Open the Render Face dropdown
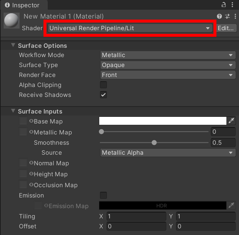The height and width of the screenshot is (235, 239). [168, 75]
